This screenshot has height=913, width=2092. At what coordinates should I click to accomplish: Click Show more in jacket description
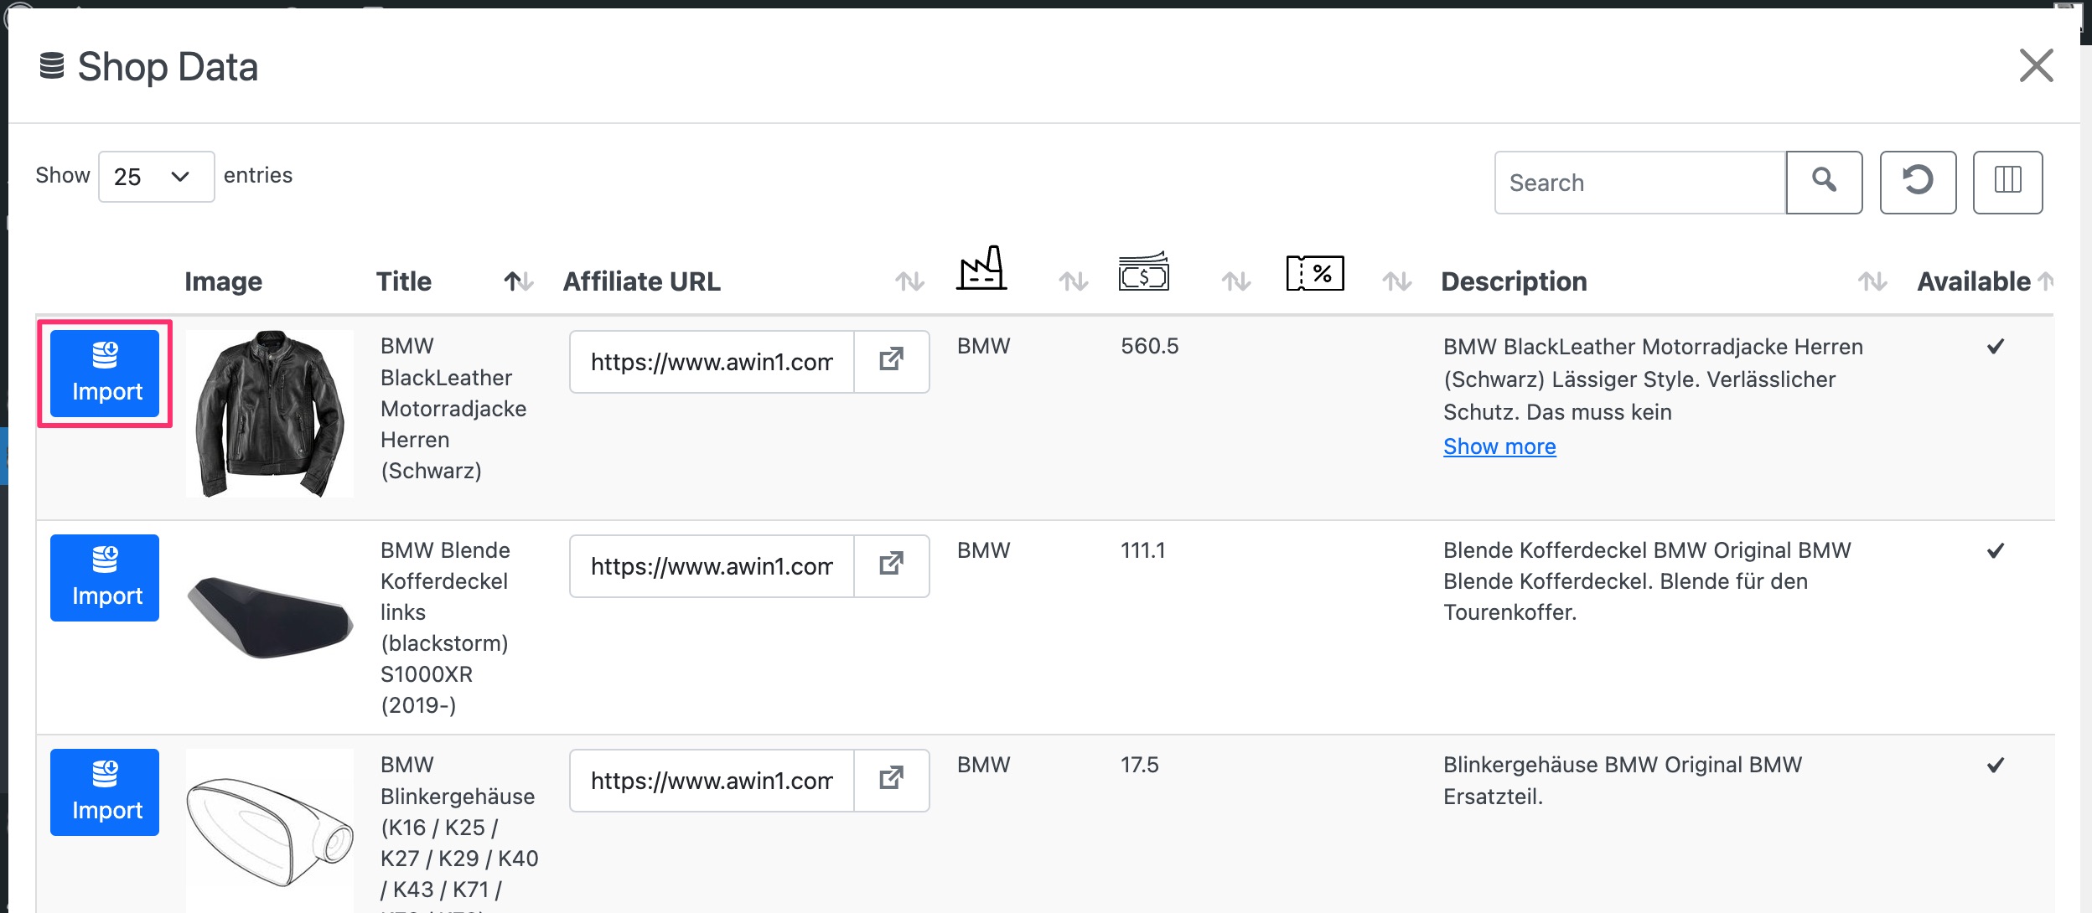[1499, 446]
